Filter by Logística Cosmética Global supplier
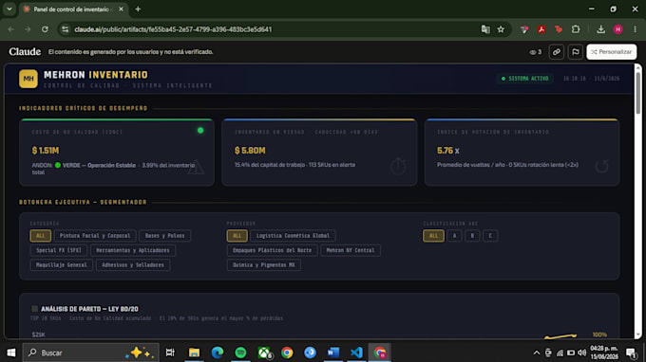 coord(293,235)
